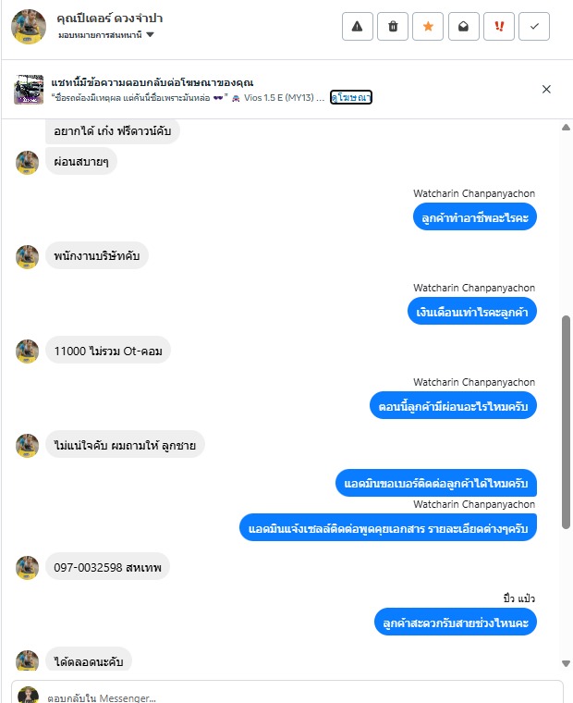Open the ดูโฆษณา ad link

[351, 97]
